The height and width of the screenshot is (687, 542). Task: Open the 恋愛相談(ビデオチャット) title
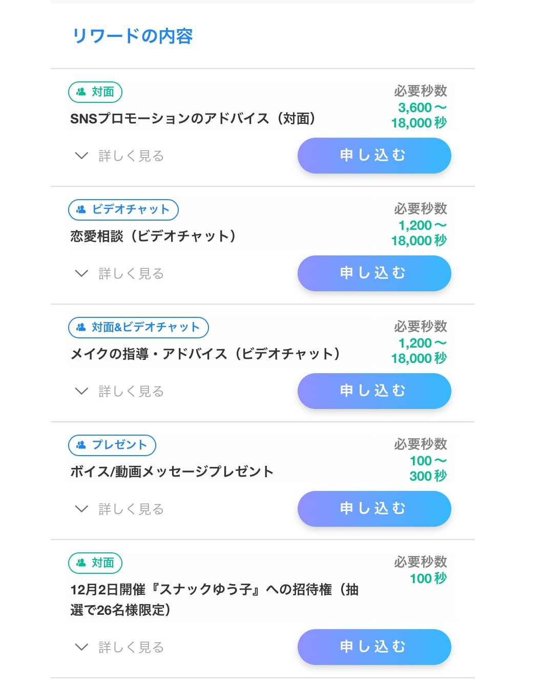(153, 237)
